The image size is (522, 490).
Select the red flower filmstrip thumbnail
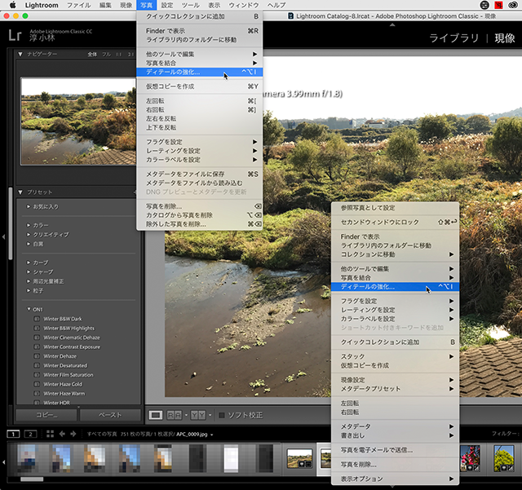(x=470, y=458)
